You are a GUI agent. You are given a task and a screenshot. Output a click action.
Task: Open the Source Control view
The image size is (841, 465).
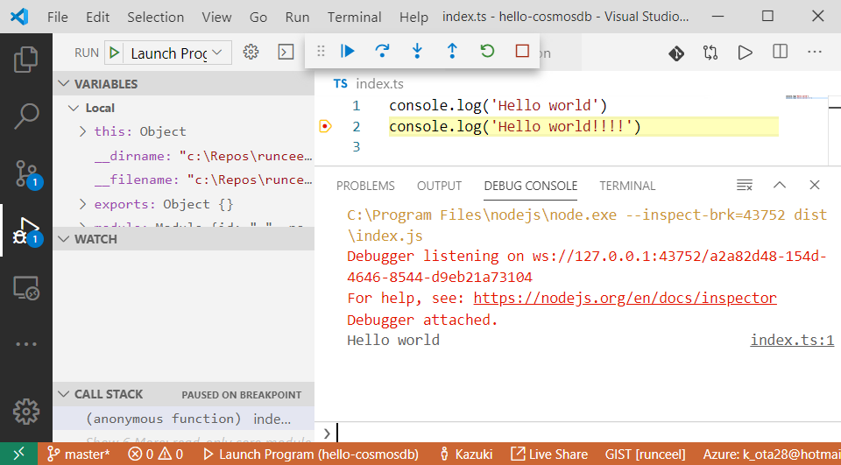click(x=27, y=173)
